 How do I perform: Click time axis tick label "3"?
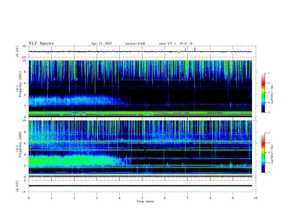coord(97,198)
